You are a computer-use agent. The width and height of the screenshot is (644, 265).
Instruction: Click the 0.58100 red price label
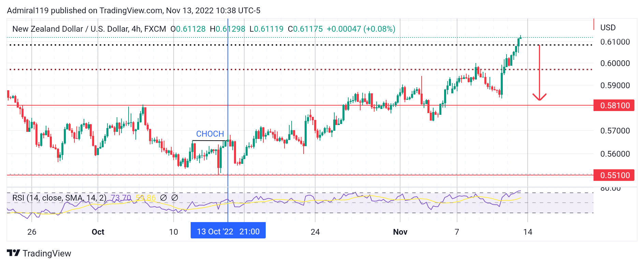614,105
